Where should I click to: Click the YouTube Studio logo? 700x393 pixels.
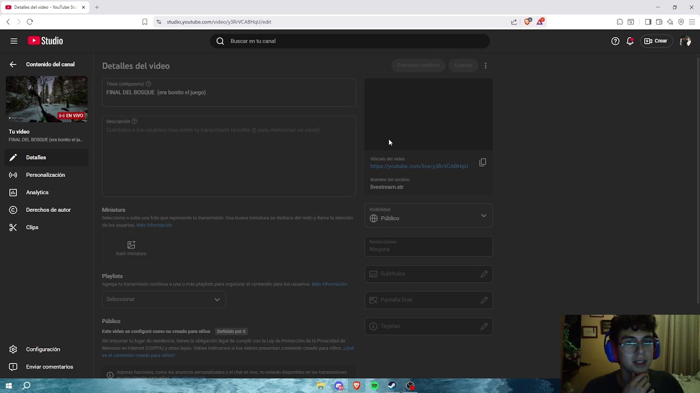45,41
